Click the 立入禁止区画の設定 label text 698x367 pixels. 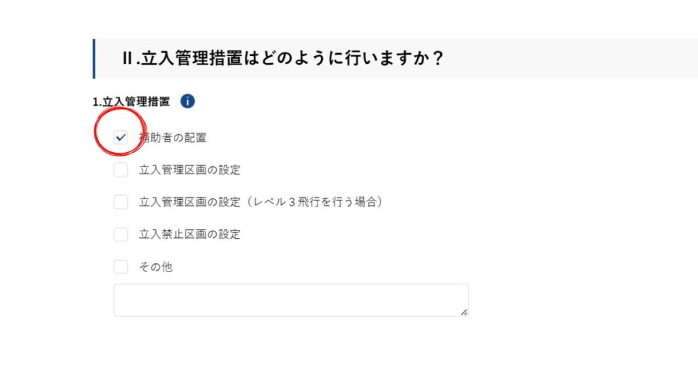(x=189, y=235)
